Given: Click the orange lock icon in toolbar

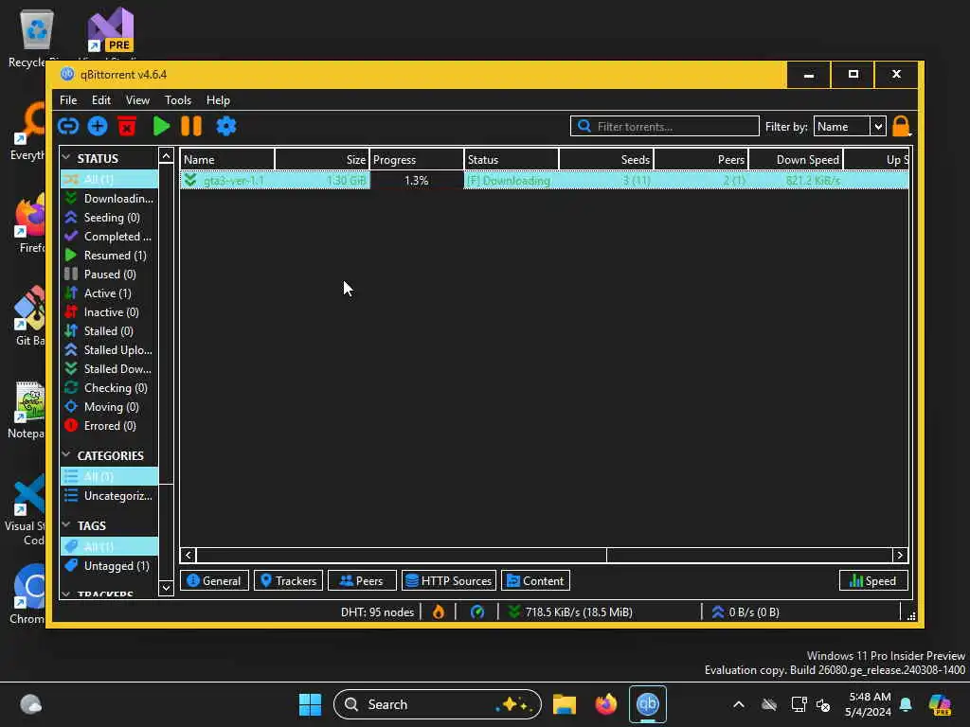Looking at the screenshot, I should pos(901,126).
